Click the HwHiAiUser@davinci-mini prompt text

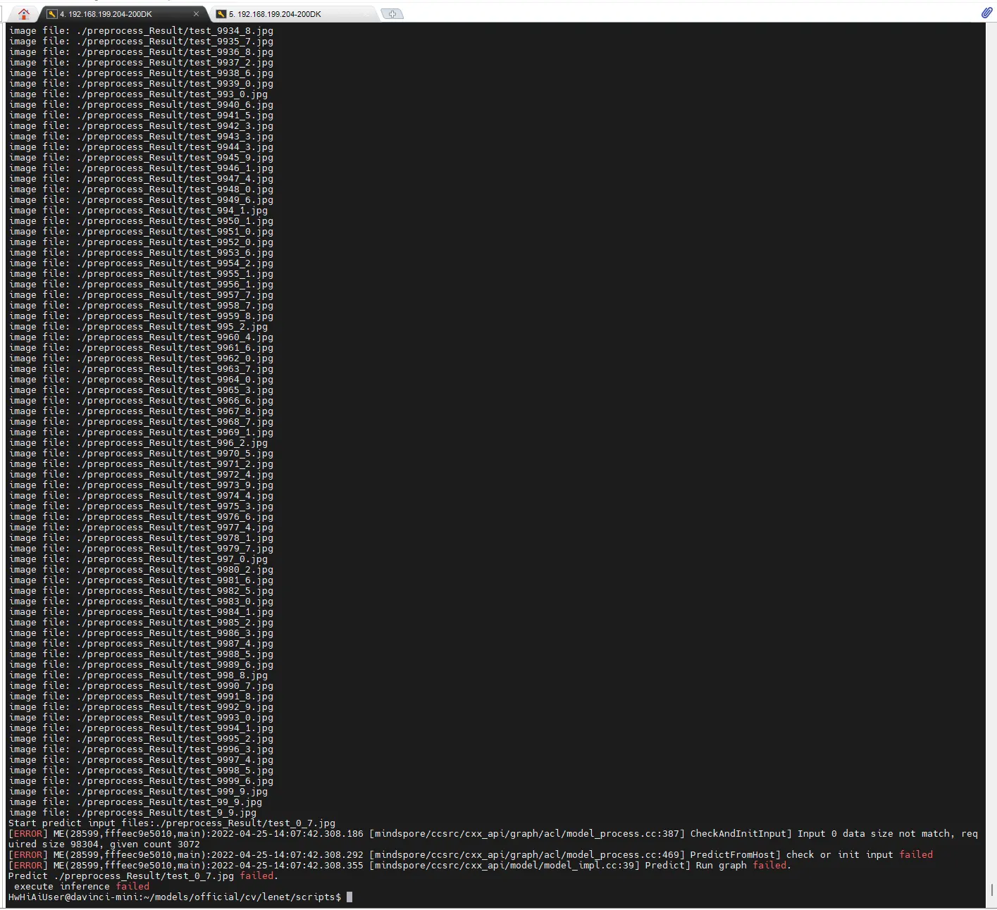point(175,897)
